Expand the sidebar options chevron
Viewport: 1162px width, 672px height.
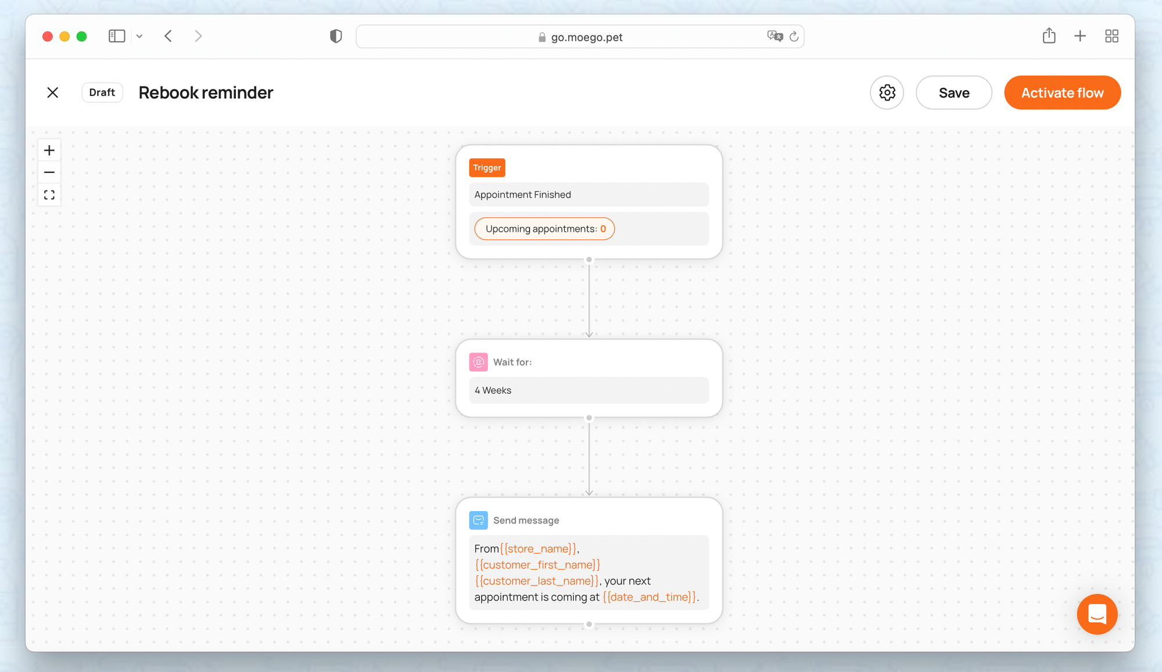139,36
